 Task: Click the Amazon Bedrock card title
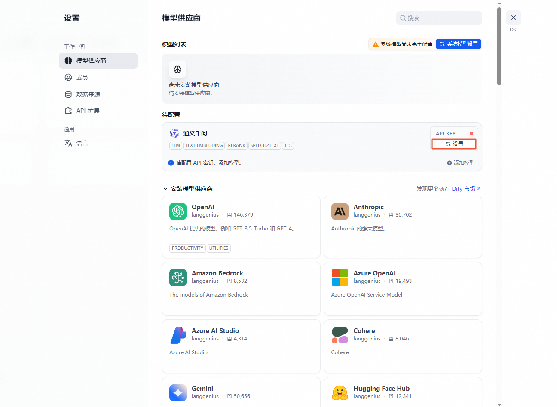pyautogui.click(x=217, y=273)
